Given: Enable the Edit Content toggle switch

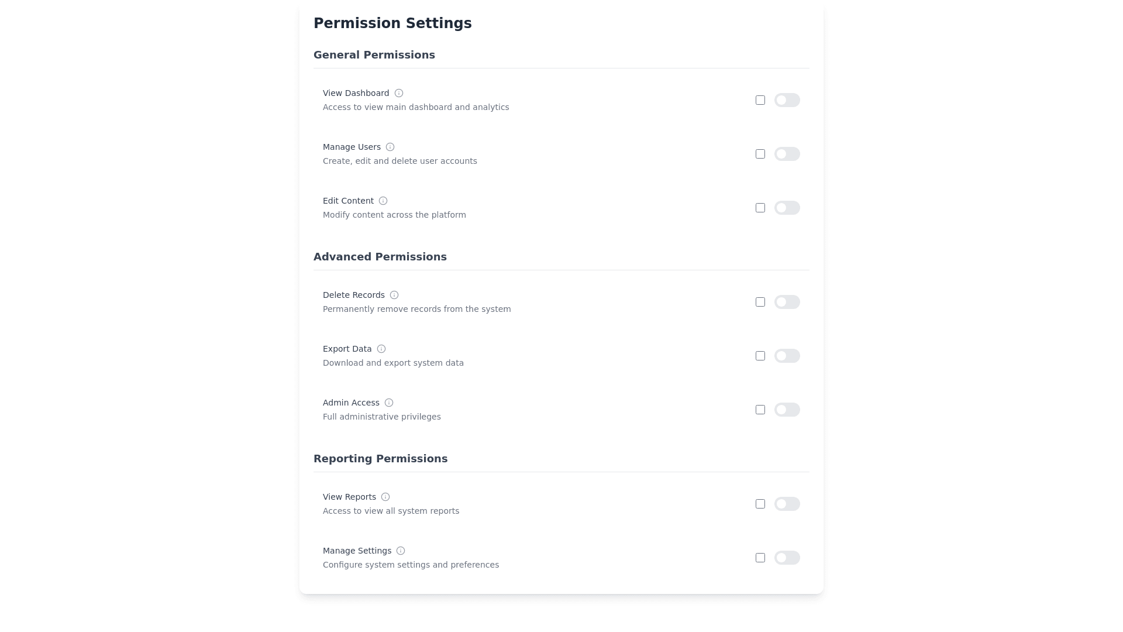Looking at the screenshot, I should coord(787,208).
